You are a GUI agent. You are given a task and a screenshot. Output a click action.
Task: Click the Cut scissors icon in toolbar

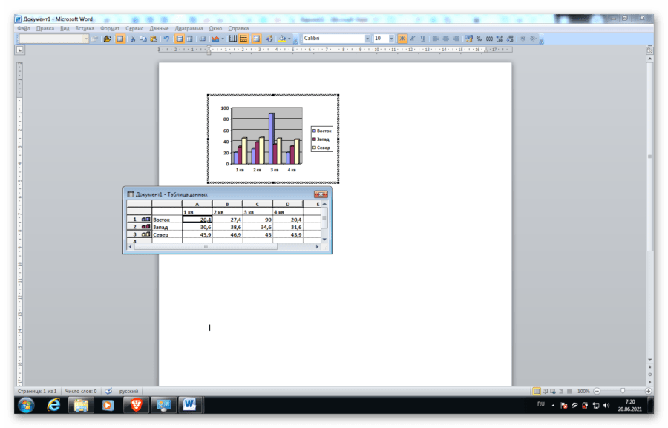tap(131, 39)
